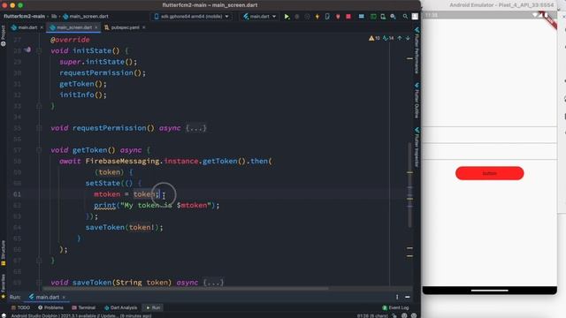Expand the folded saveToken body
Screen dimensions: 566x318
pos(213,283)
